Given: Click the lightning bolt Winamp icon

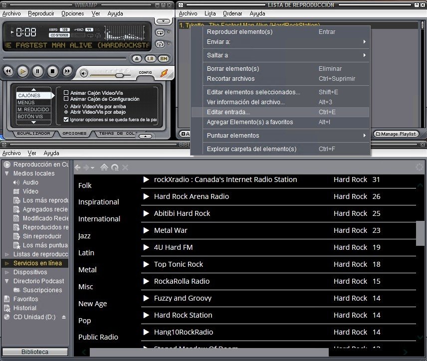Looking at the screenshot, I should coord(164,73).
